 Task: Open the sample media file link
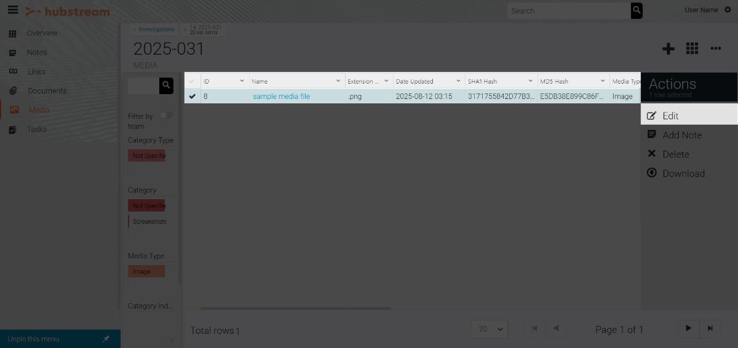pos(281,97)
